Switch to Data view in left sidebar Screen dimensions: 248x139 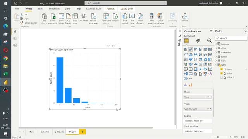[15, 38]
